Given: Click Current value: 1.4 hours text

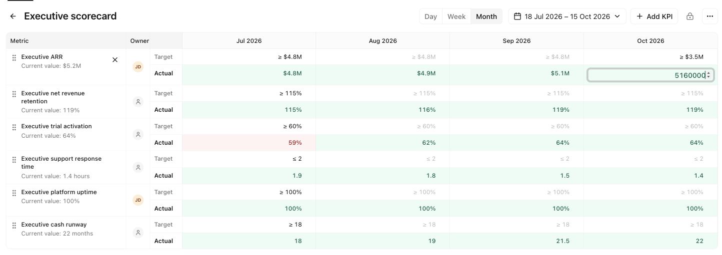Looking at the screenshot, I should click(55, 176).
